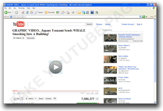Viewport: 163px width, 111px height.
Task: Click the IE Forward arrow button
Action: (17, 13)
